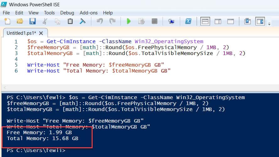
Task: Show script pane on the right layout icon
Action: [x=218, y=22]
